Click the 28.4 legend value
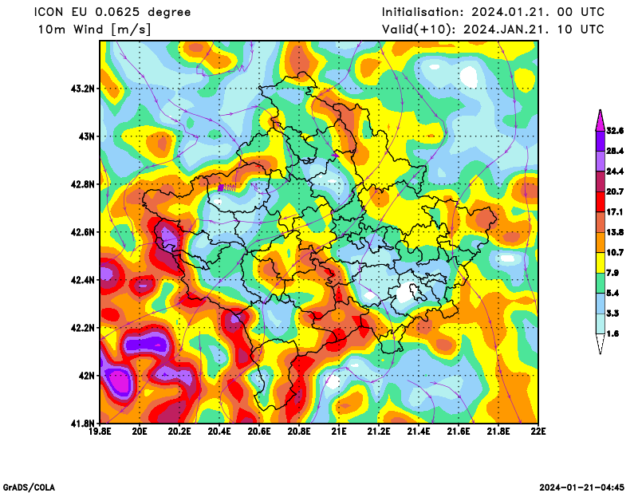Screen dimensions: 638x493 click(x=615, y=151)
